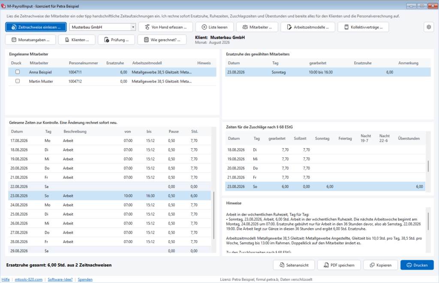Click the magnifier icon of Seitenansicht
Viewport: 439px width, 283px height.
tap(282, 265)
